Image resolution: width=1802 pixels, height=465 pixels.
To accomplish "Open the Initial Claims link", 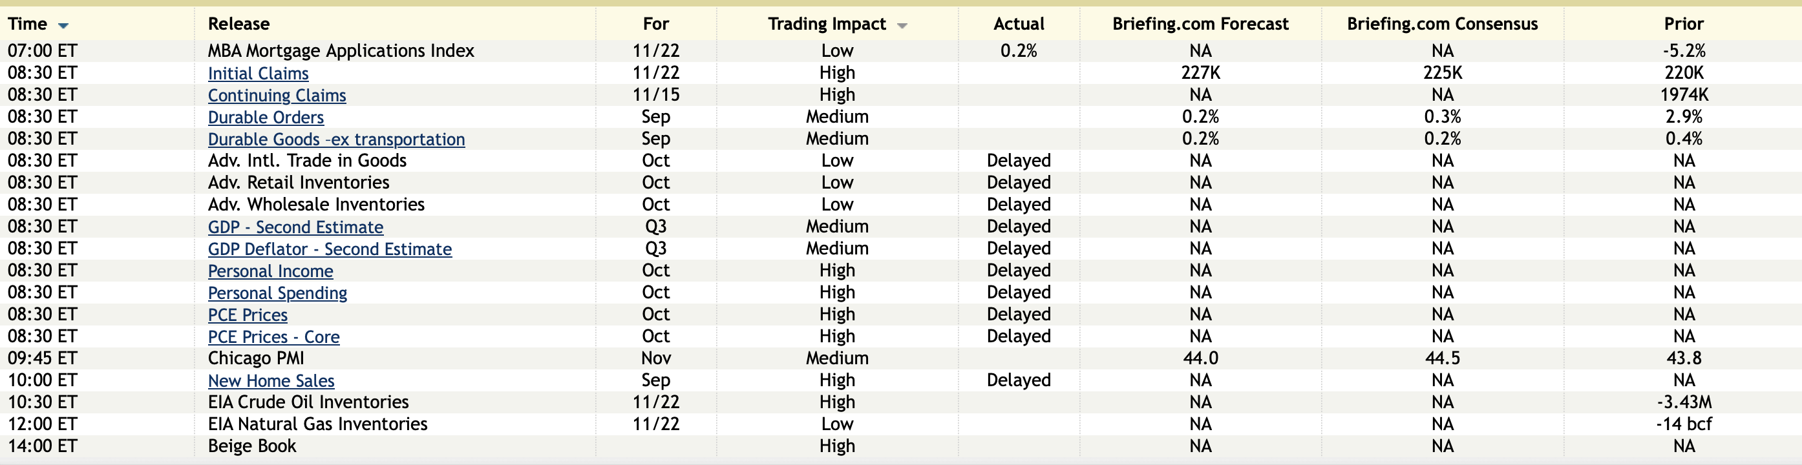I will [258, 74].
